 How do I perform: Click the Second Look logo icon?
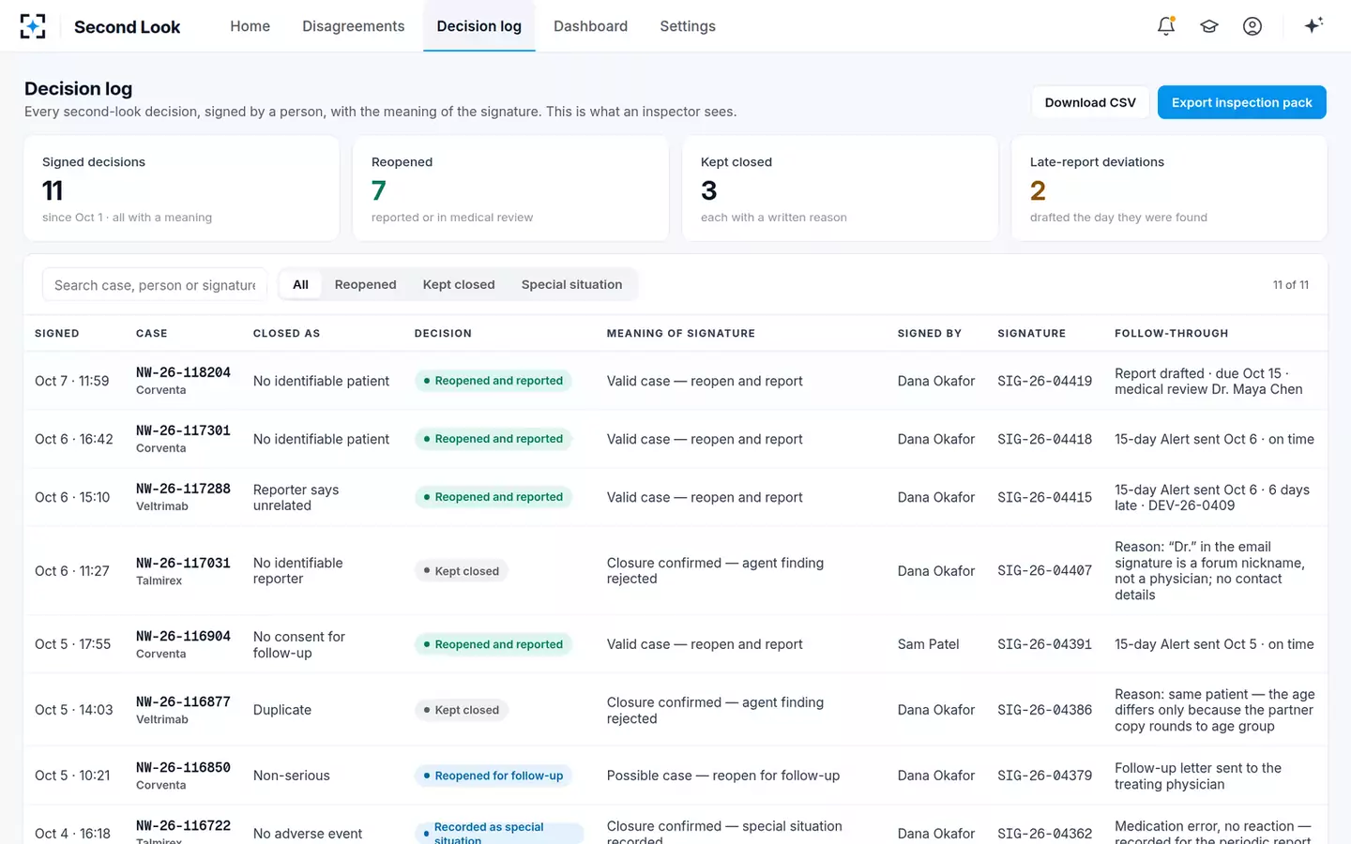[33, 26]
